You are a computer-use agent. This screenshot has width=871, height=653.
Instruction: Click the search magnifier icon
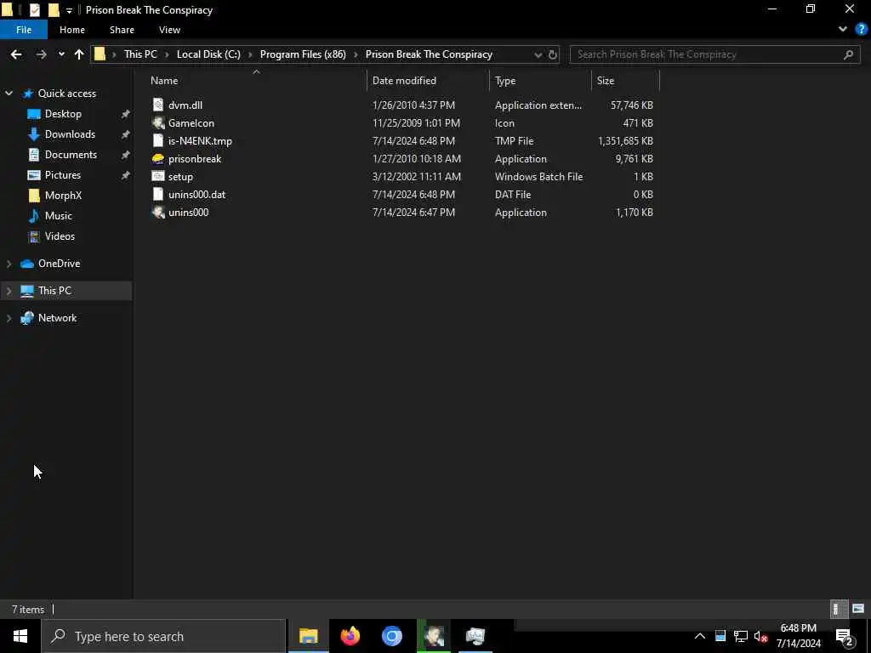[x=848, y=54]
